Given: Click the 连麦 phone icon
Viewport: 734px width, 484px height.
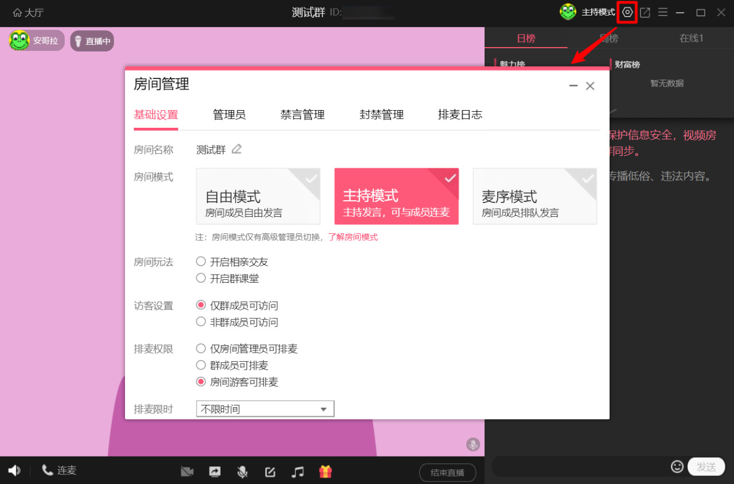Looking at the screenshot, I should pyautogui.click(x=48, y=470).
